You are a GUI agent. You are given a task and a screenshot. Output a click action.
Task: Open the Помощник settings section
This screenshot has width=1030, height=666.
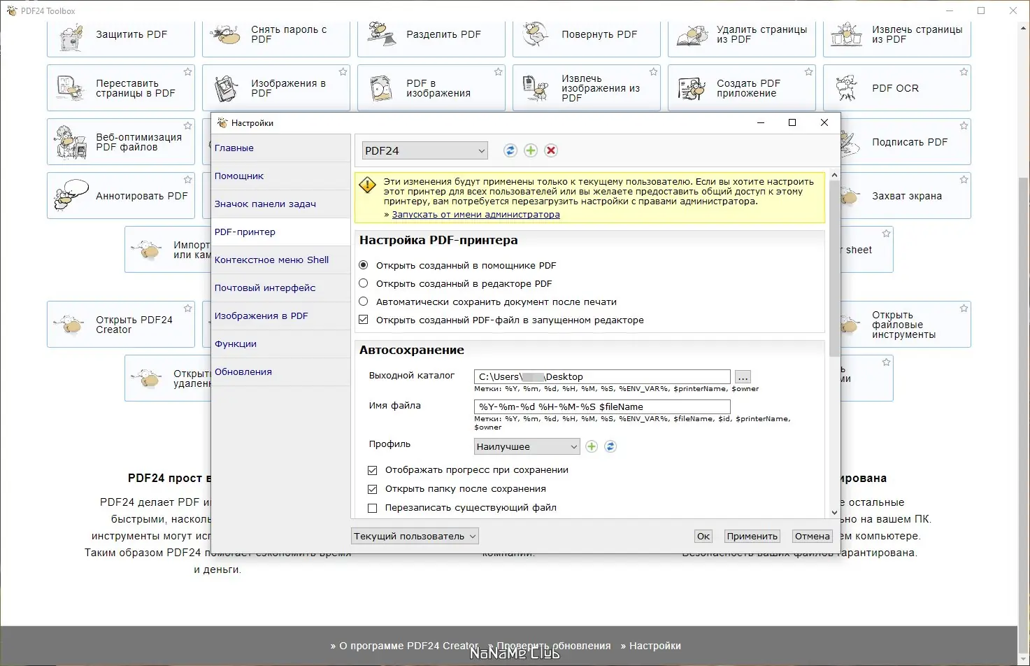[280, 176]
